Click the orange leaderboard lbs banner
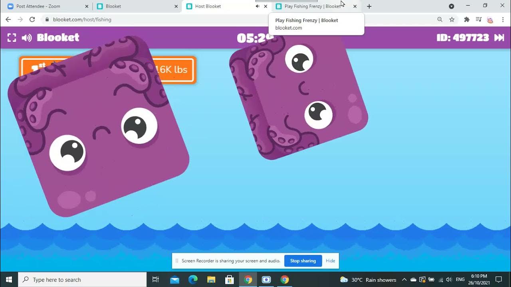 click(x=108, y=70)
